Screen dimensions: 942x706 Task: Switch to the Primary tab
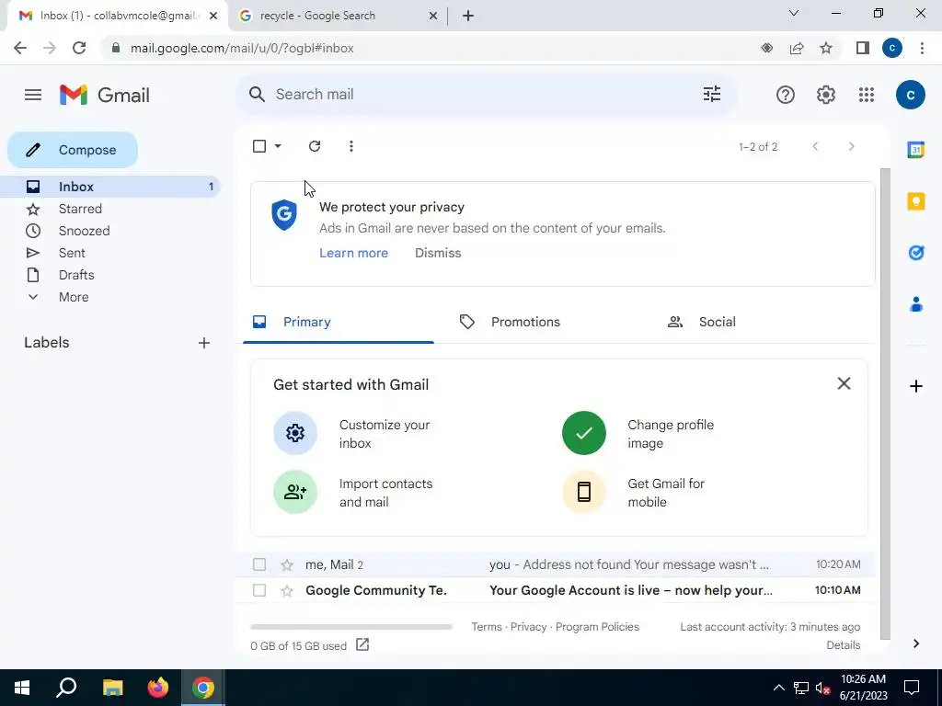[x=339, y=322]
